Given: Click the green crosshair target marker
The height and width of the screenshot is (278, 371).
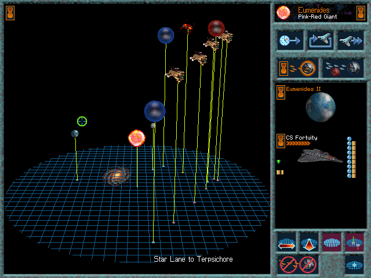Looking at the screenshot, I should tap(82, 121).
